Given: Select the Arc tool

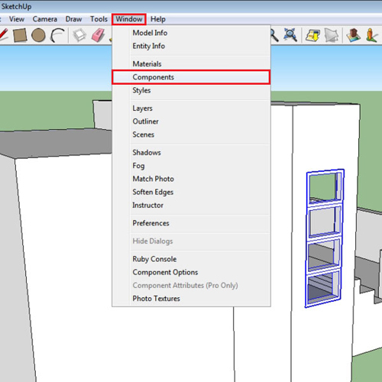Looking at the screenshot, I should (57, 35).
